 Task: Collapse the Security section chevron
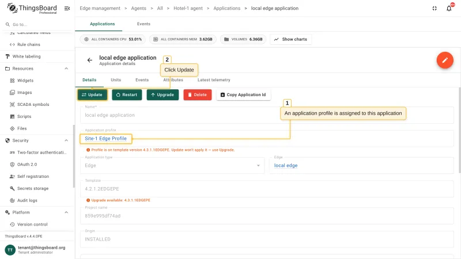pyautogui.click(x=66, y=140)
